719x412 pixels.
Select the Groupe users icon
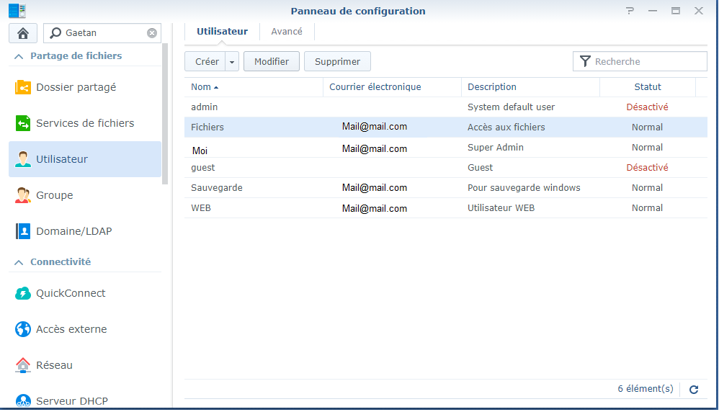(23, 195)
